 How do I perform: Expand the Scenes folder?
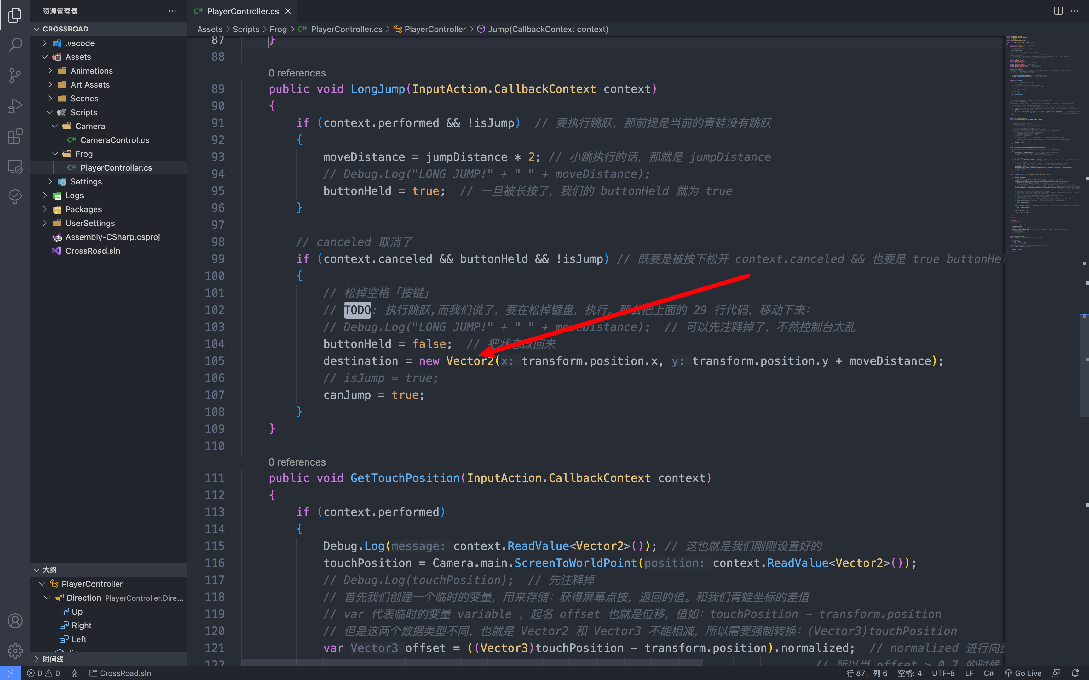click(x=50, y=99)
